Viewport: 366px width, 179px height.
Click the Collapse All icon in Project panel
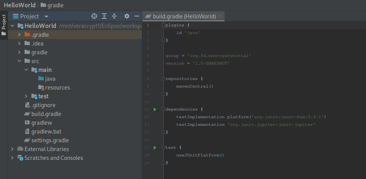pyautogui.click(x=114, y=16)
